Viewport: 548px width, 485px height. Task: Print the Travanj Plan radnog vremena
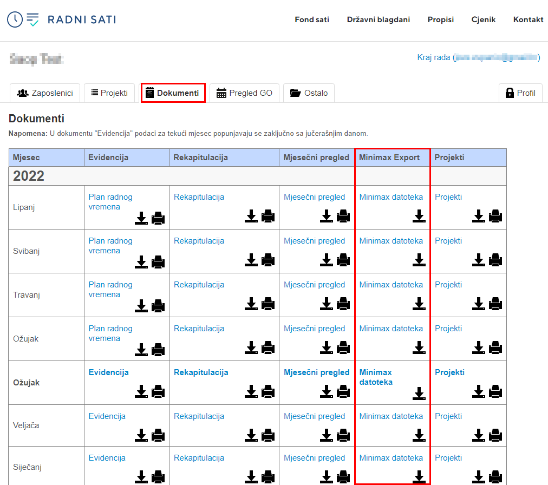[x=158, y=304]
